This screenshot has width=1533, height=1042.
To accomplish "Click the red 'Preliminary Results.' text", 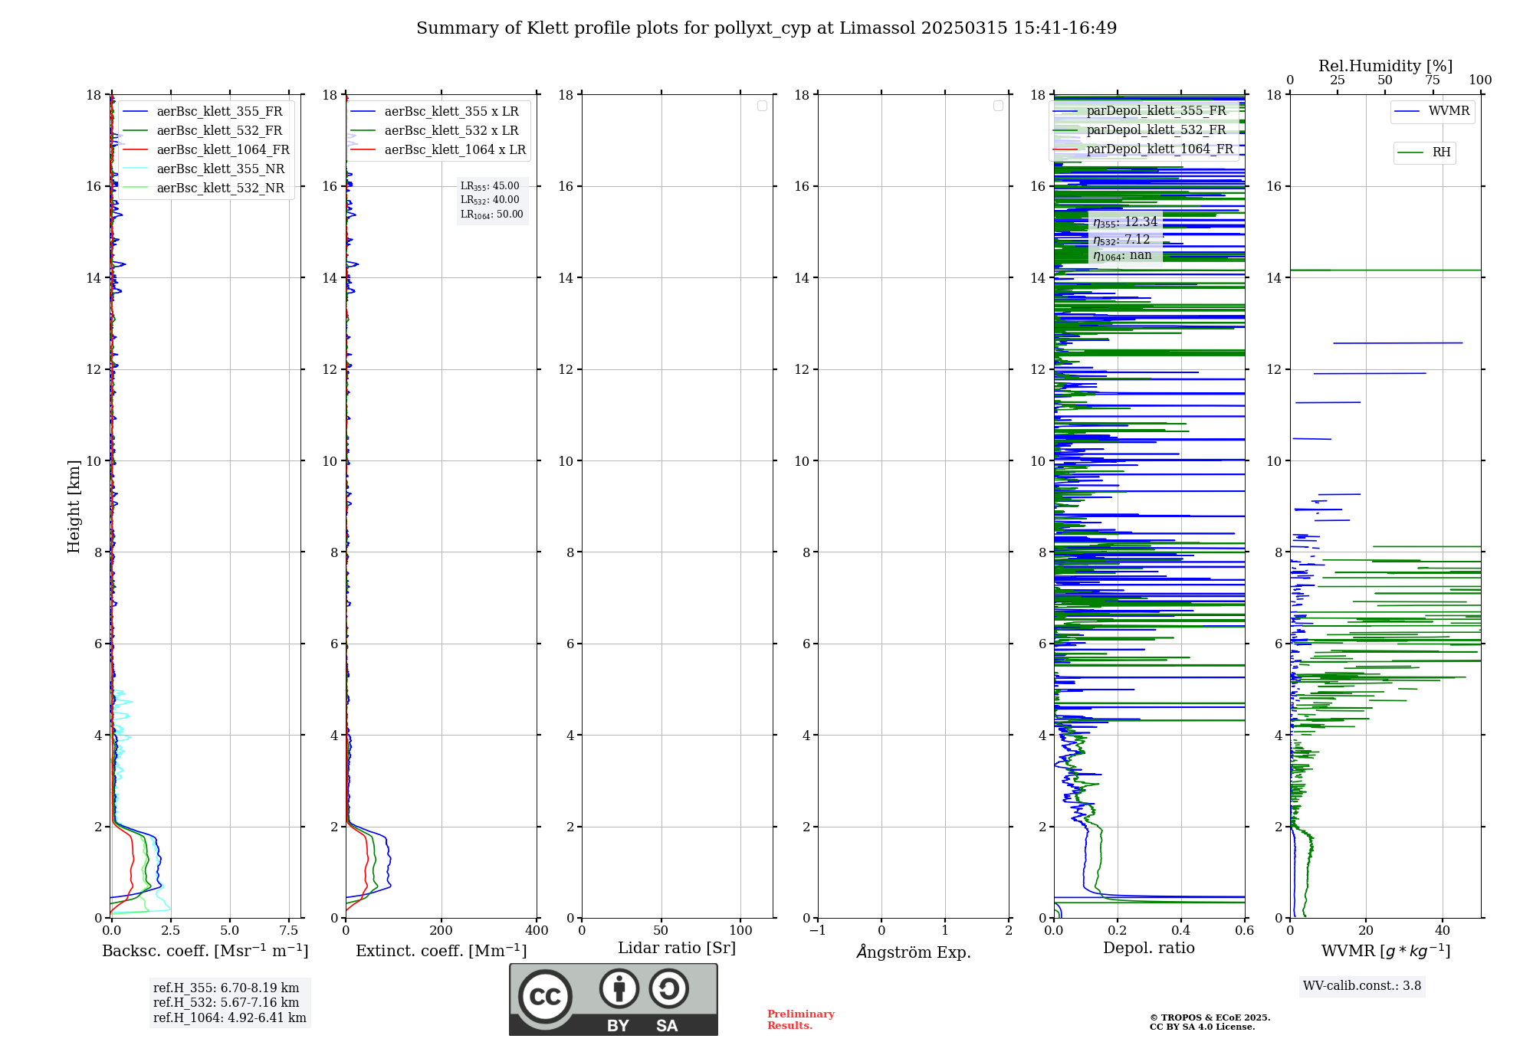I will 801,1020.
